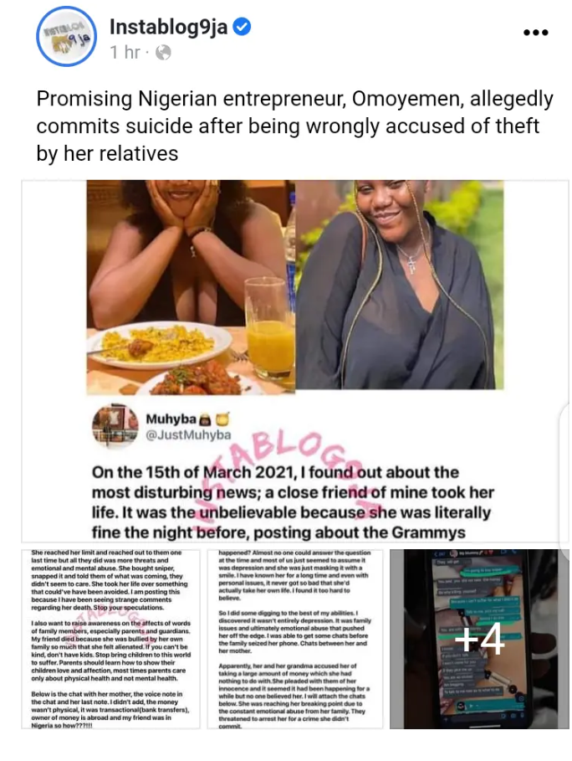Open the +4 more photos thumbnail
The width and height of the screenshot is (572, 761).
479,639
